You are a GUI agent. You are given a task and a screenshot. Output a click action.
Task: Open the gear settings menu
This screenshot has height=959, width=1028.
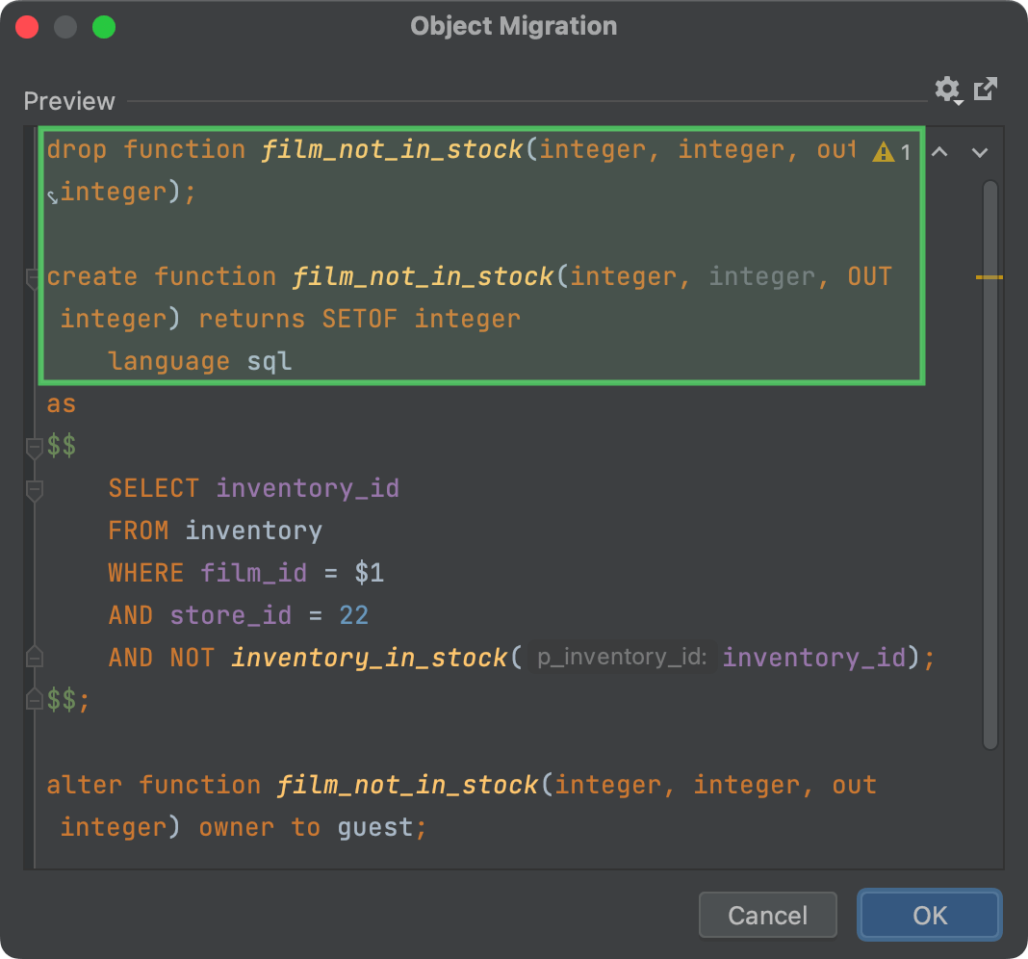947,90
